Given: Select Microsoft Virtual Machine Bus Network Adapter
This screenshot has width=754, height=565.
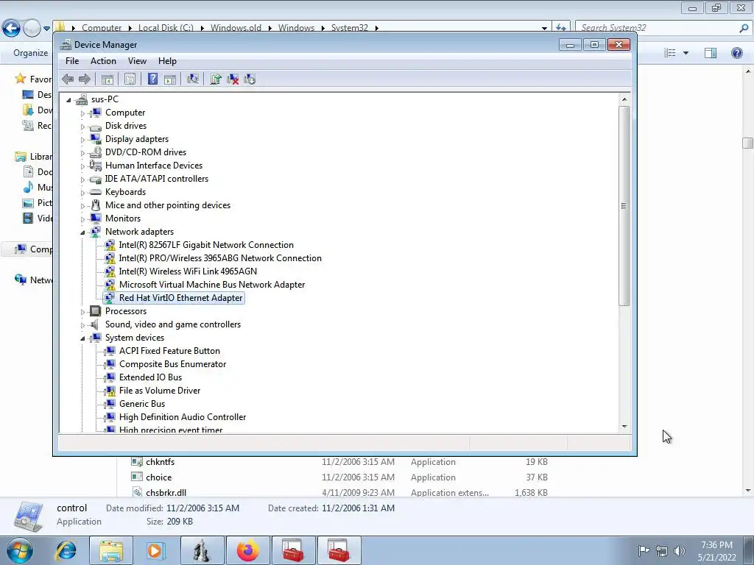Looking at the screenshot, I should click(212, 285).
